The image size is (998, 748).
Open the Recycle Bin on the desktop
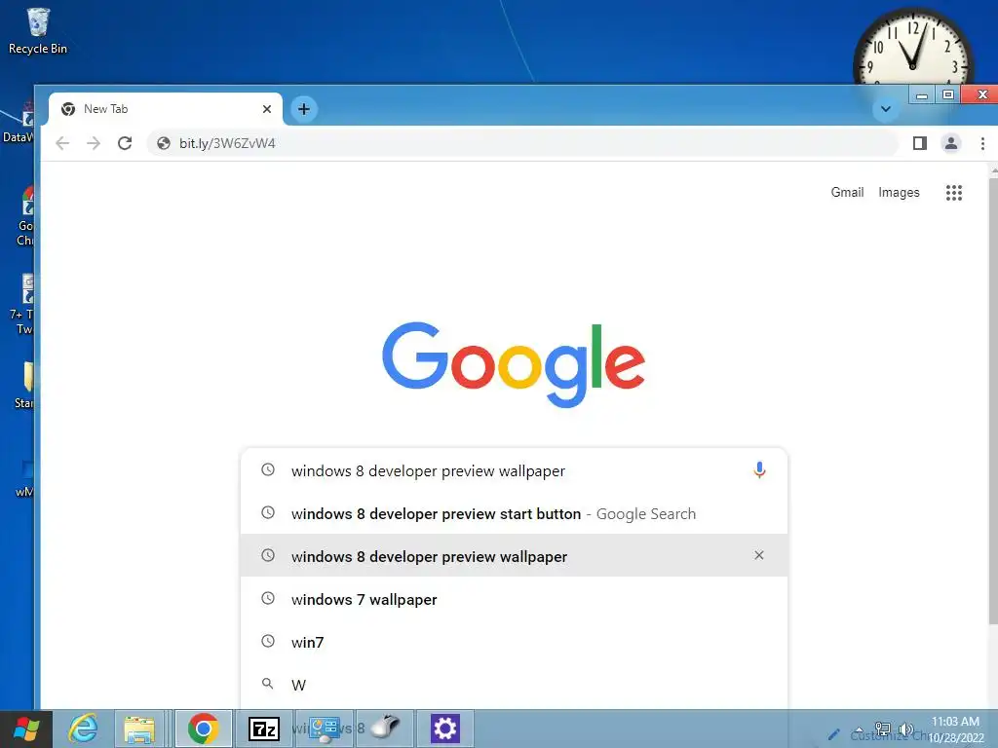pyautogui.click(x=38, y=31)
